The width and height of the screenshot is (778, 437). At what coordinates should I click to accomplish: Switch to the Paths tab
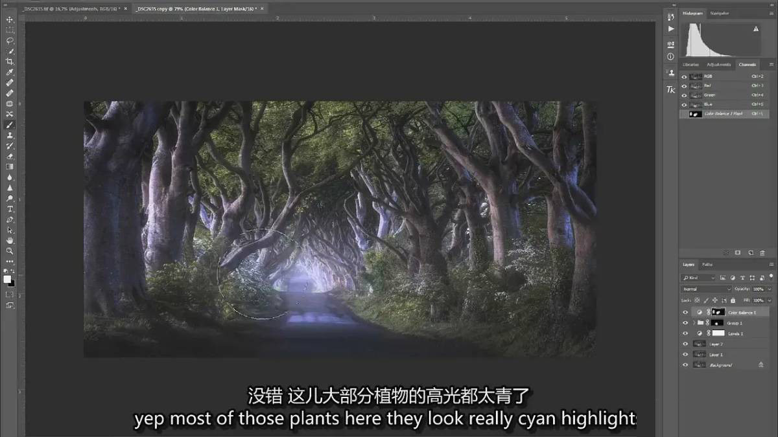(x=707, y=264)
